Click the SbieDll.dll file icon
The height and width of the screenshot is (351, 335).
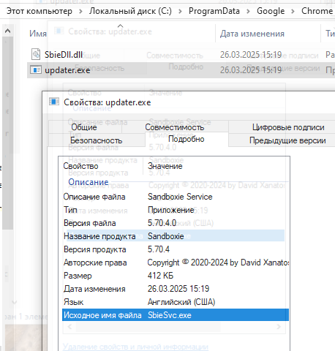36,54
